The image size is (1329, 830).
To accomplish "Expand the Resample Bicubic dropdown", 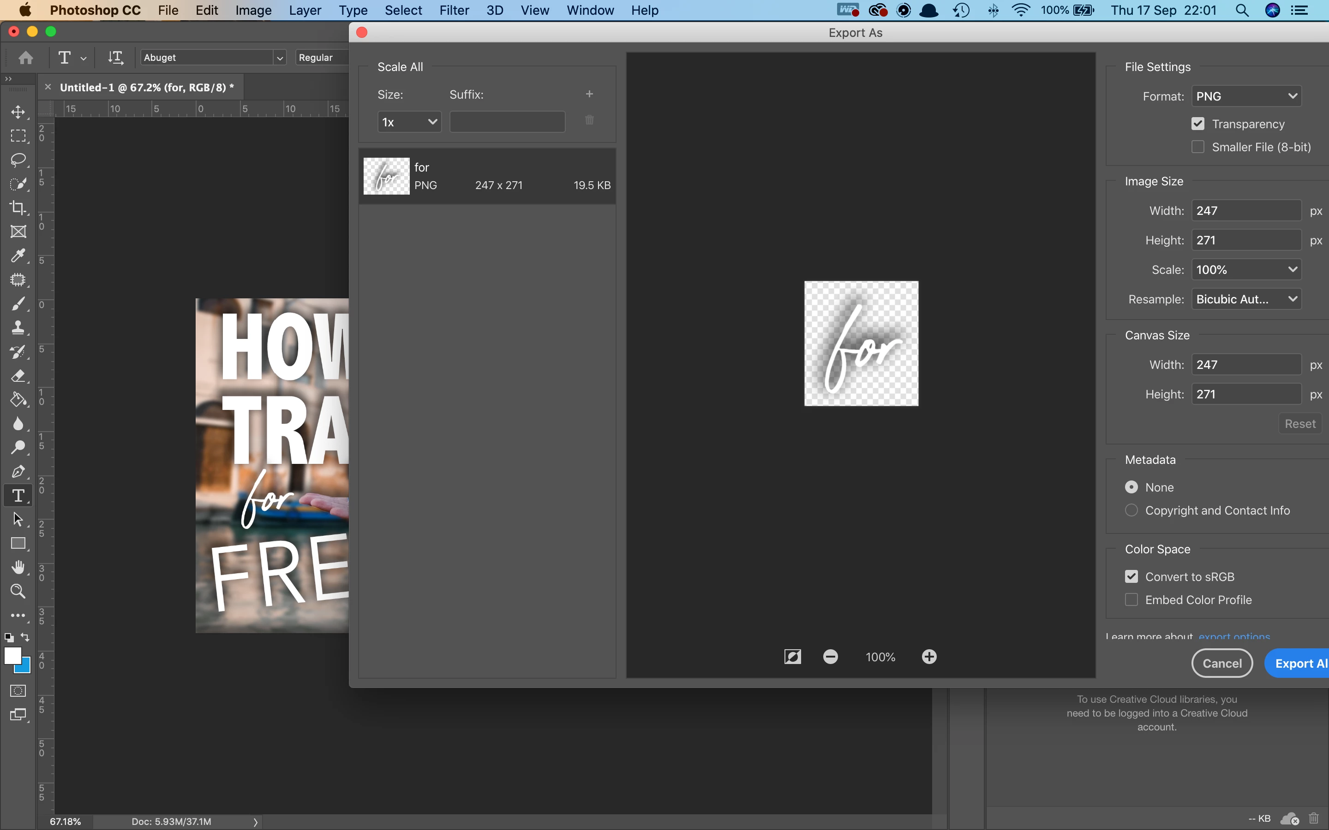I will pyautogui.click(x=1245, y=299).
